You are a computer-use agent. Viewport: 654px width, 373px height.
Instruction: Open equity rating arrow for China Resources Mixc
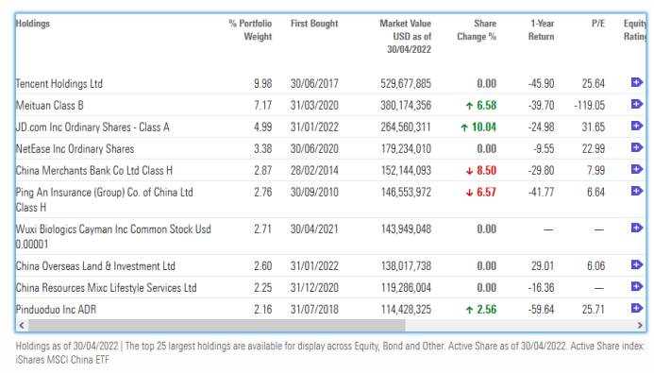[x=636, y=287]
